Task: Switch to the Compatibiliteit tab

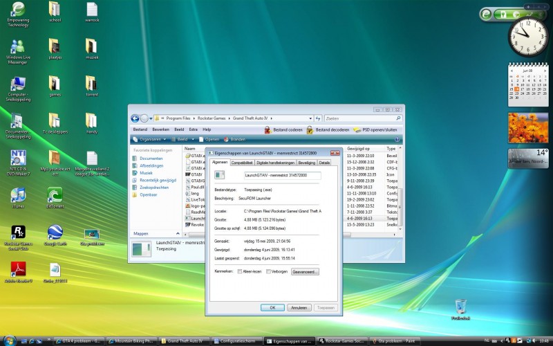Action: [x=242, y=163]
